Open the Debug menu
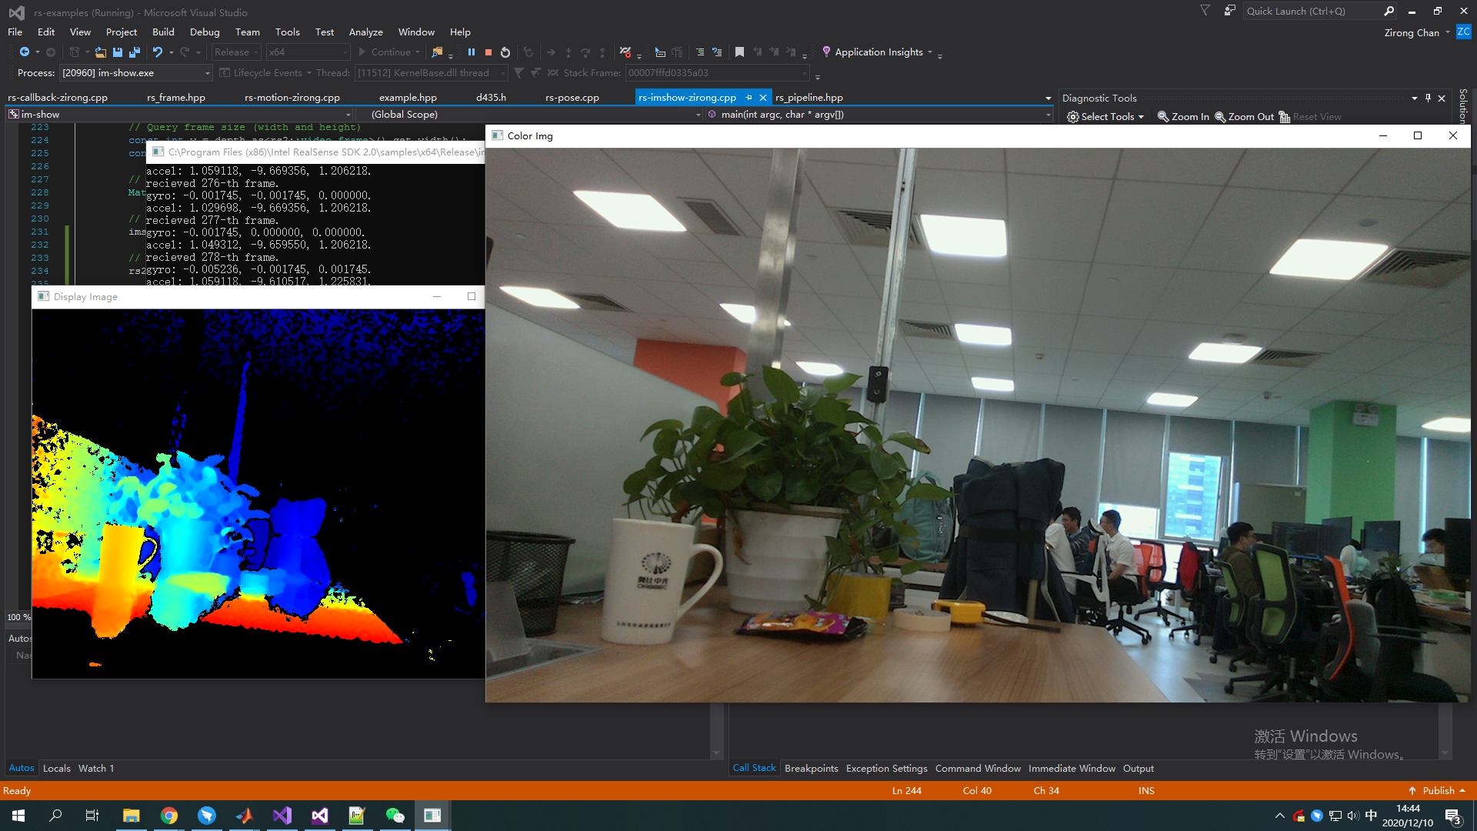 coord(205,32)
